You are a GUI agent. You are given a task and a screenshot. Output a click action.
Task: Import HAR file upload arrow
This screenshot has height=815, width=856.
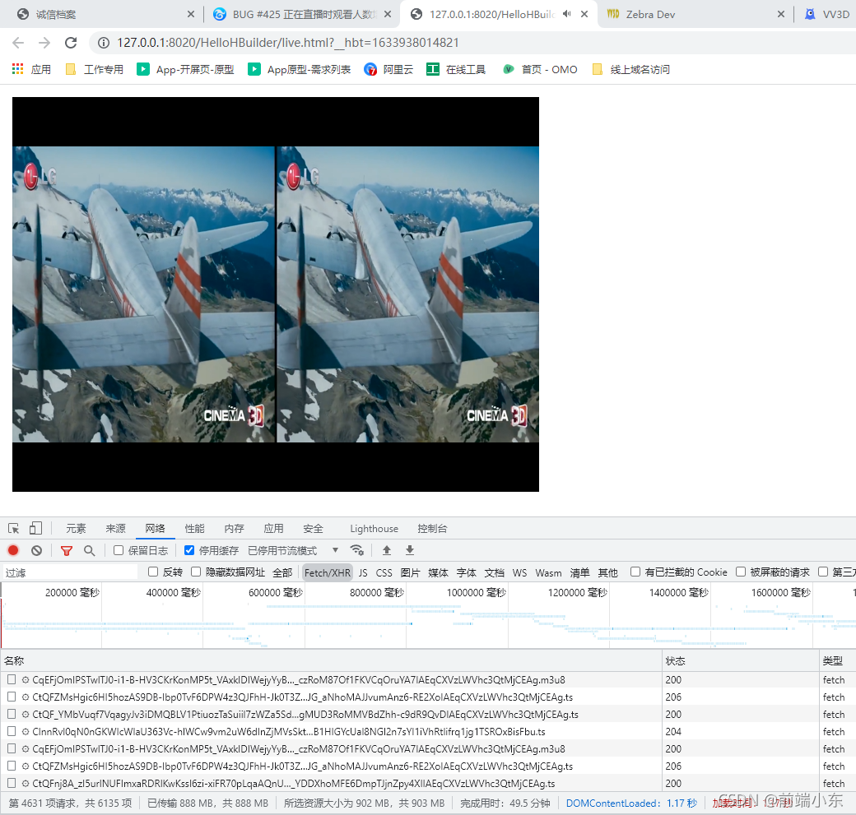pos(387,550)
